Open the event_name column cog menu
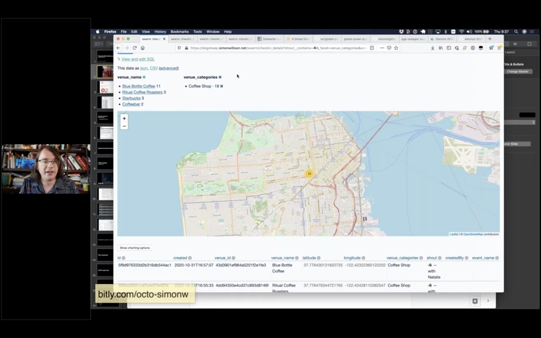 pos(497,258)
